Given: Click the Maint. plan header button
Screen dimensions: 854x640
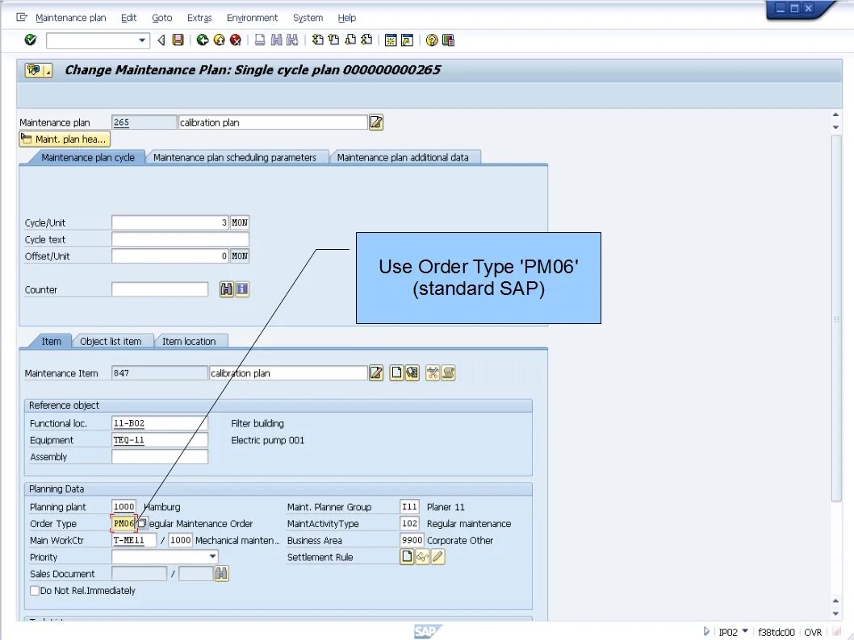Looking at the screenshot, I should 64,139.
